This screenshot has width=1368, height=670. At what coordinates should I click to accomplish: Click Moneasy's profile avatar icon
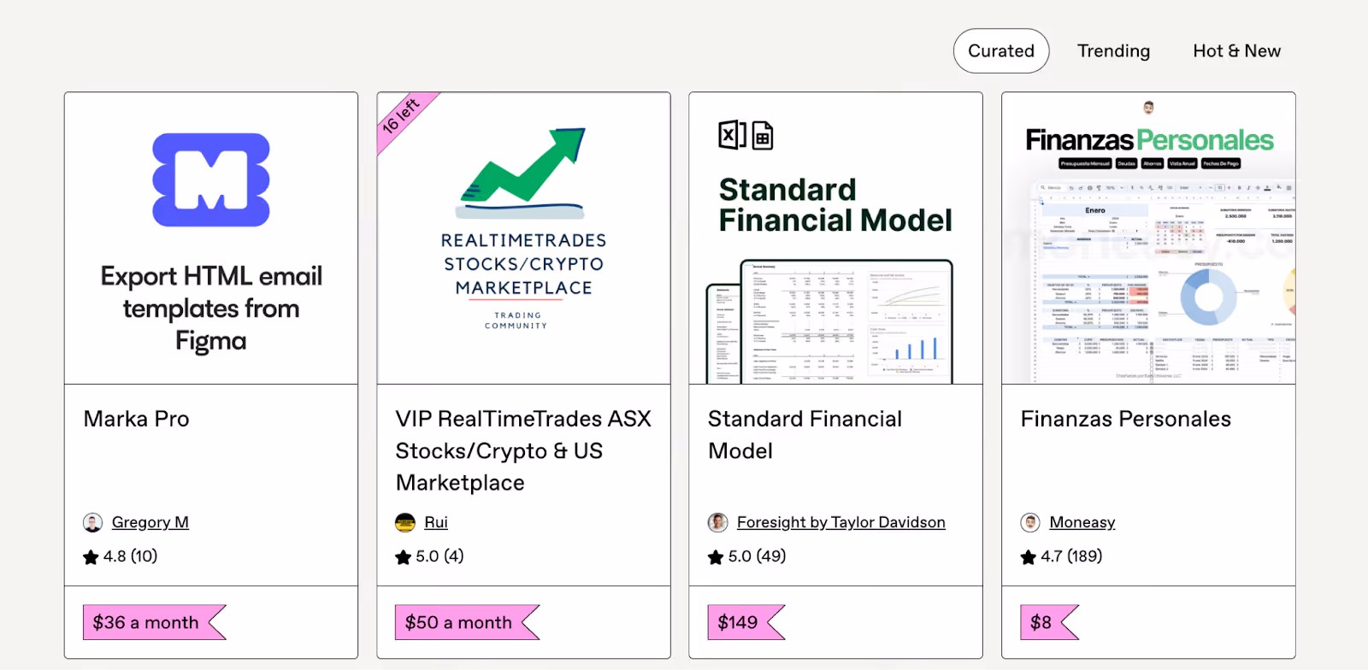[x=1030, y=523]
